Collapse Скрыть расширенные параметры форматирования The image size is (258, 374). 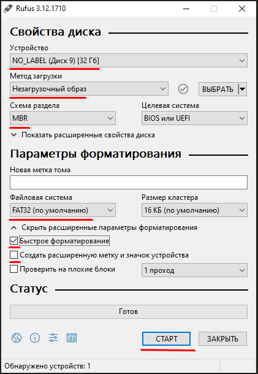pos(104,227)
